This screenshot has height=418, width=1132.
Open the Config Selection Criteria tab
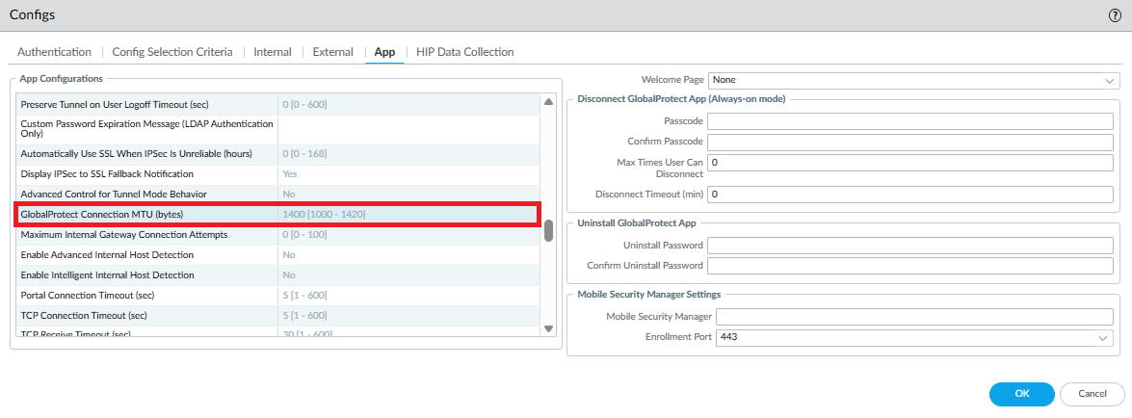172,52
